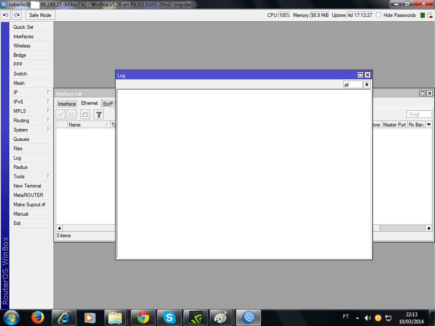
Task: Redo action using WinBox toolbar arrow
Action: tap(17, 15)
